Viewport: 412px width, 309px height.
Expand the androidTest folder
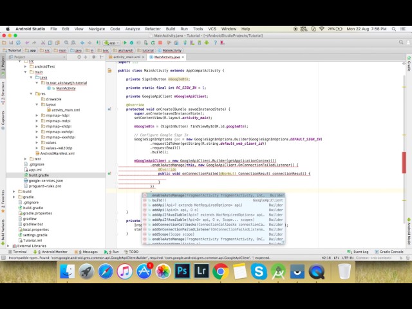pyautogui.click(x=26, y=66)
